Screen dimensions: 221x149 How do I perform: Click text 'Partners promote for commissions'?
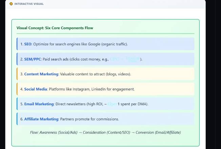89,119
